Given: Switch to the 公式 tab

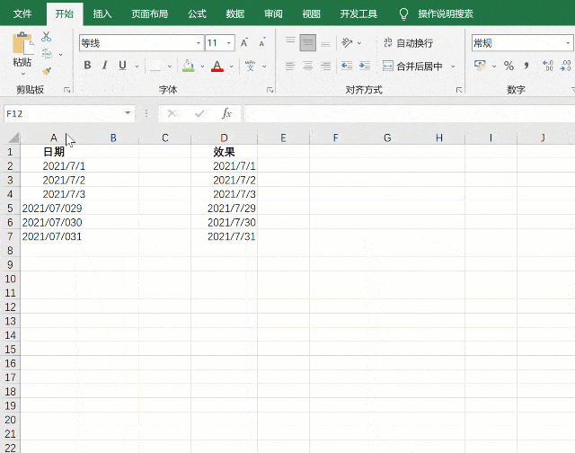Looking at the screenshot, I should 198,14.
